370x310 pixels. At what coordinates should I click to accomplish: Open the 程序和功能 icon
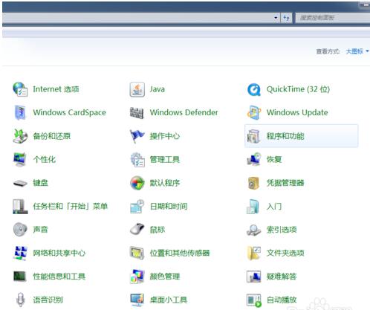[253, 136]
